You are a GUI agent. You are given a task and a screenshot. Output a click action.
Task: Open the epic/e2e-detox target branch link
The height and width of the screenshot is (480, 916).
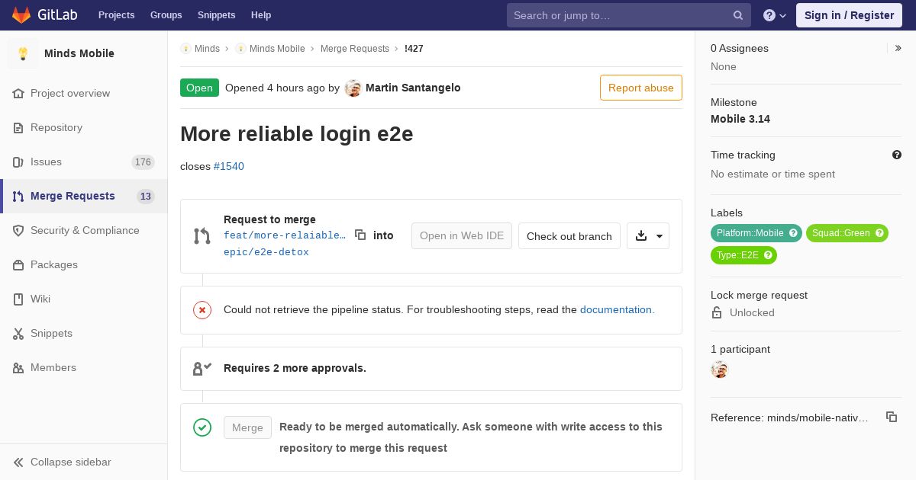266,252
